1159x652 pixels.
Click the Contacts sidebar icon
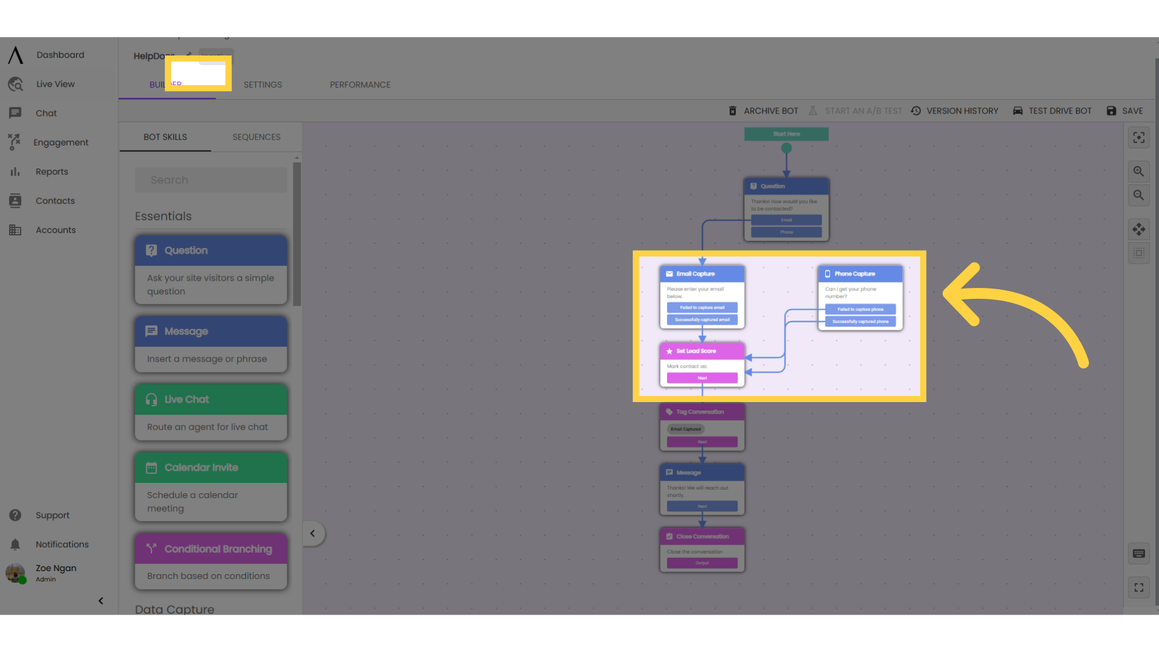[13, 200]
